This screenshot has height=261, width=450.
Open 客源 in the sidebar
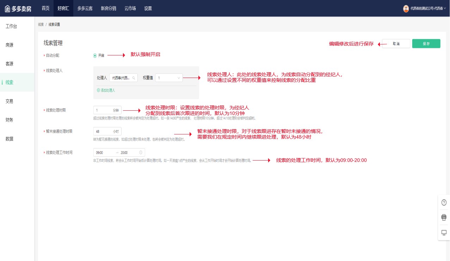click(10, 64)
